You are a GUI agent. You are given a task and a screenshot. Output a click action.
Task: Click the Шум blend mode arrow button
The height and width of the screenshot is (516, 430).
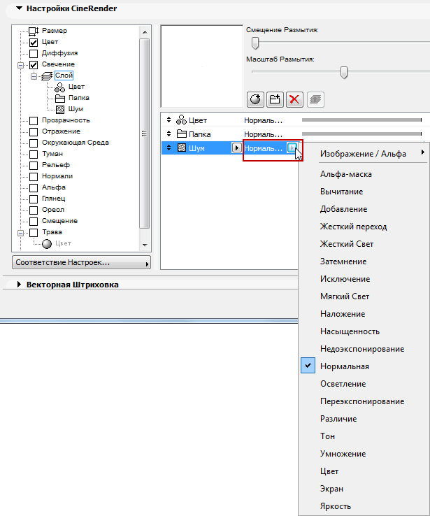coord(292,148)
